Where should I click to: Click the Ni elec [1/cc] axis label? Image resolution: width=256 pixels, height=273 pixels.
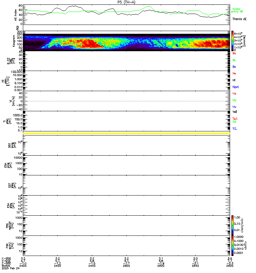coord(5,81)
